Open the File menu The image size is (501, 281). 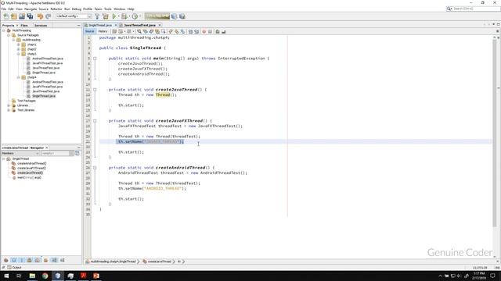point(3,9)
